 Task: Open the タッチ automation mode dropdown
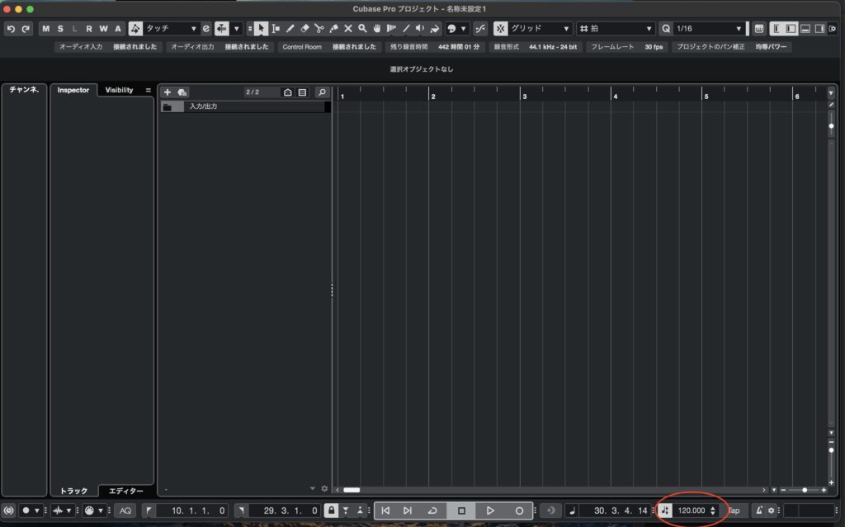tap(171, 29)
